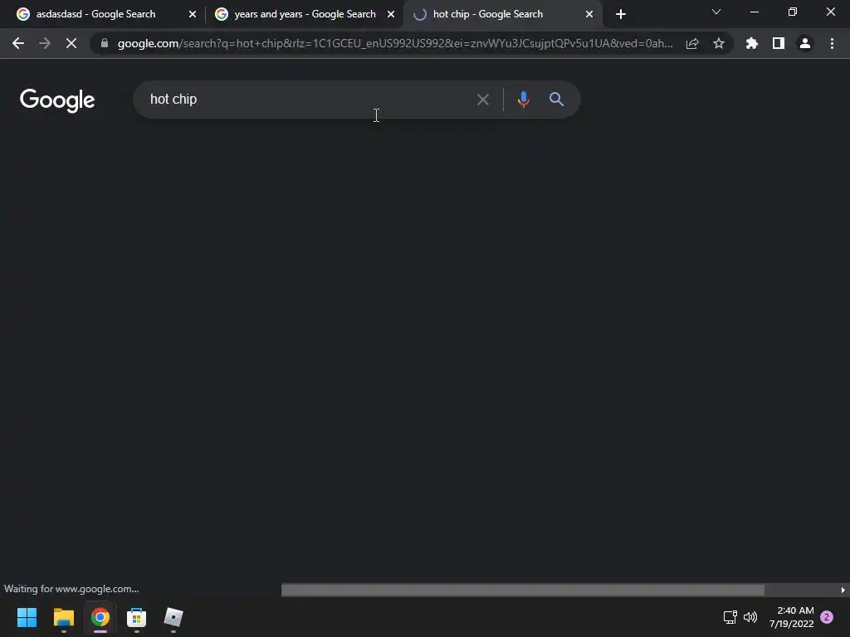
Task: Stop loading the page
Action: point(71,43)
